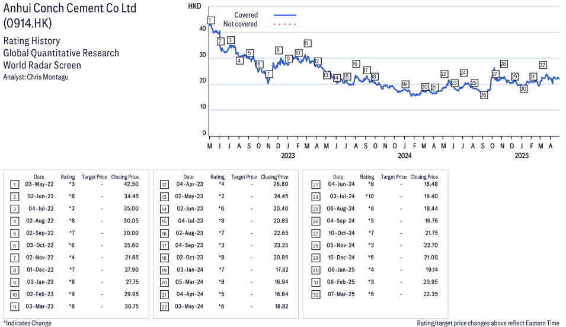
Task: Click chart marker 19 near January 2024
Action: [x=405, y=84]
